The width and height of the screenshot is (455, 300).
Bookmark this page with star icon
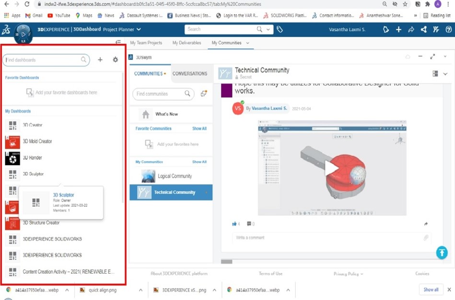pyautogui.click(x=405, y=4)
